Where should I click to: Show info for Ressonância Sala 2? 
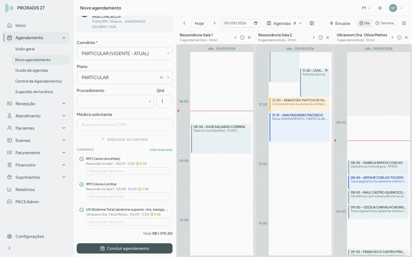point(321,38)
